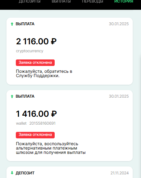141x178 pixels.
Task: Open the Депозиты tab
Action: pos(29,1)
